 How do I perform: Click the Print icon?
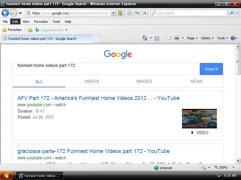click(177, 38)
